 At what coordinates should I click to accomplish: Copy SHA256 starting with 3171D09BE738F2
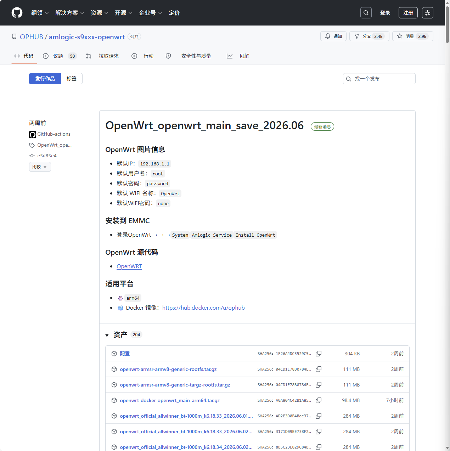pyautogui.click(x=319, y=432)
